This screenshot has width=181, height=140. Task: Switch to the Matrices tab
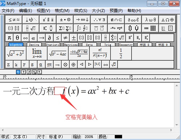click(x=71, y=44)
